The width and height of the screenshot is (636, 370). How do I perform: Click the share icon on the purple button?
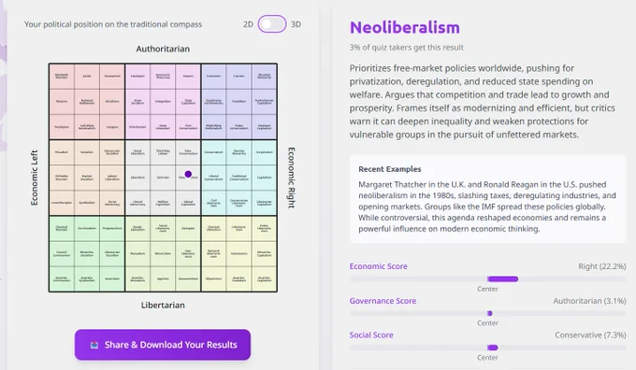(x=94, y=345)
